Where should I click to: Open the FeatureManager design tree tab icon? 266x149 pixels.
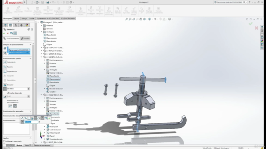tap(5, 25)
